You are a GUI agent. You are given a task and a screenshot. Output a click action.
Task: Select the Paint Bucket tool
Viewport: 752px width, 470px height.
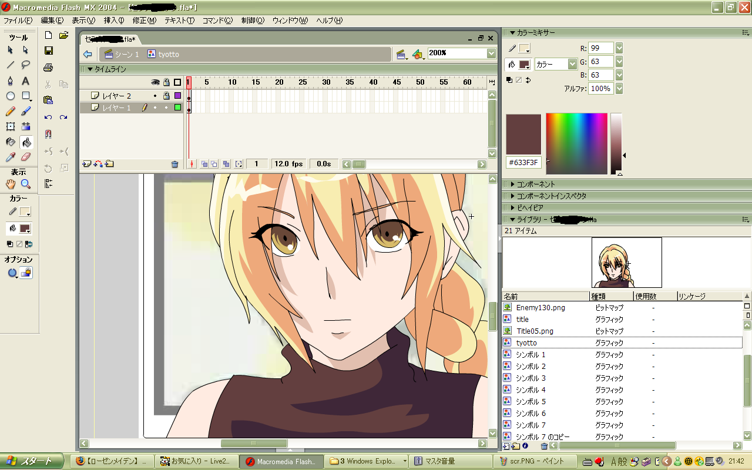(26, 142)
